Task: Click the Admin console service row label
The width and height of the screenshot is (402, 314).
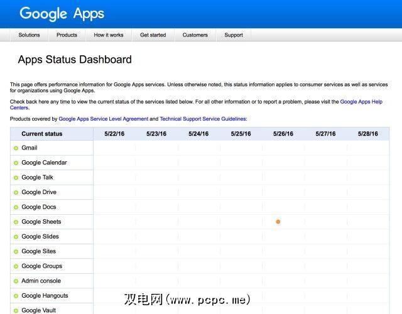Action: (41, 281)
